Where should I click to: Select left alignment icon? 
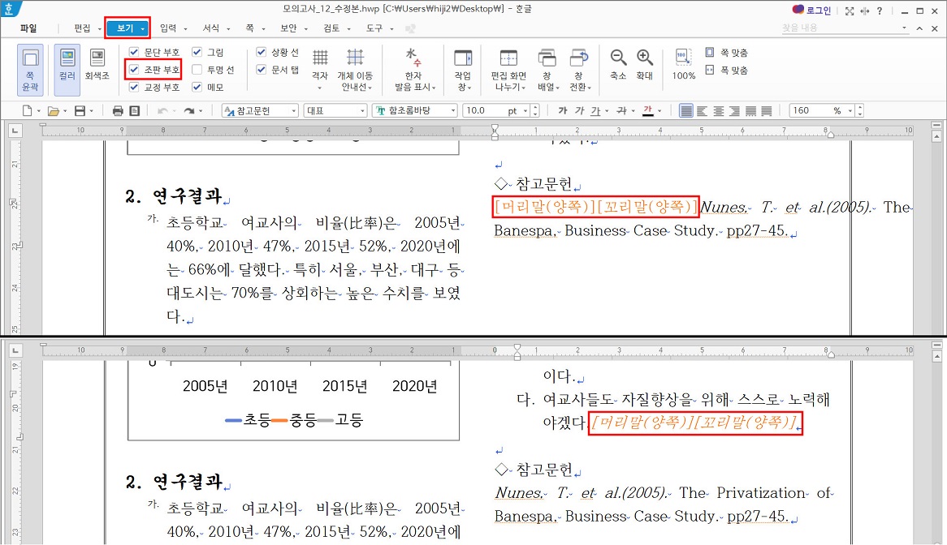coord(703,111)
